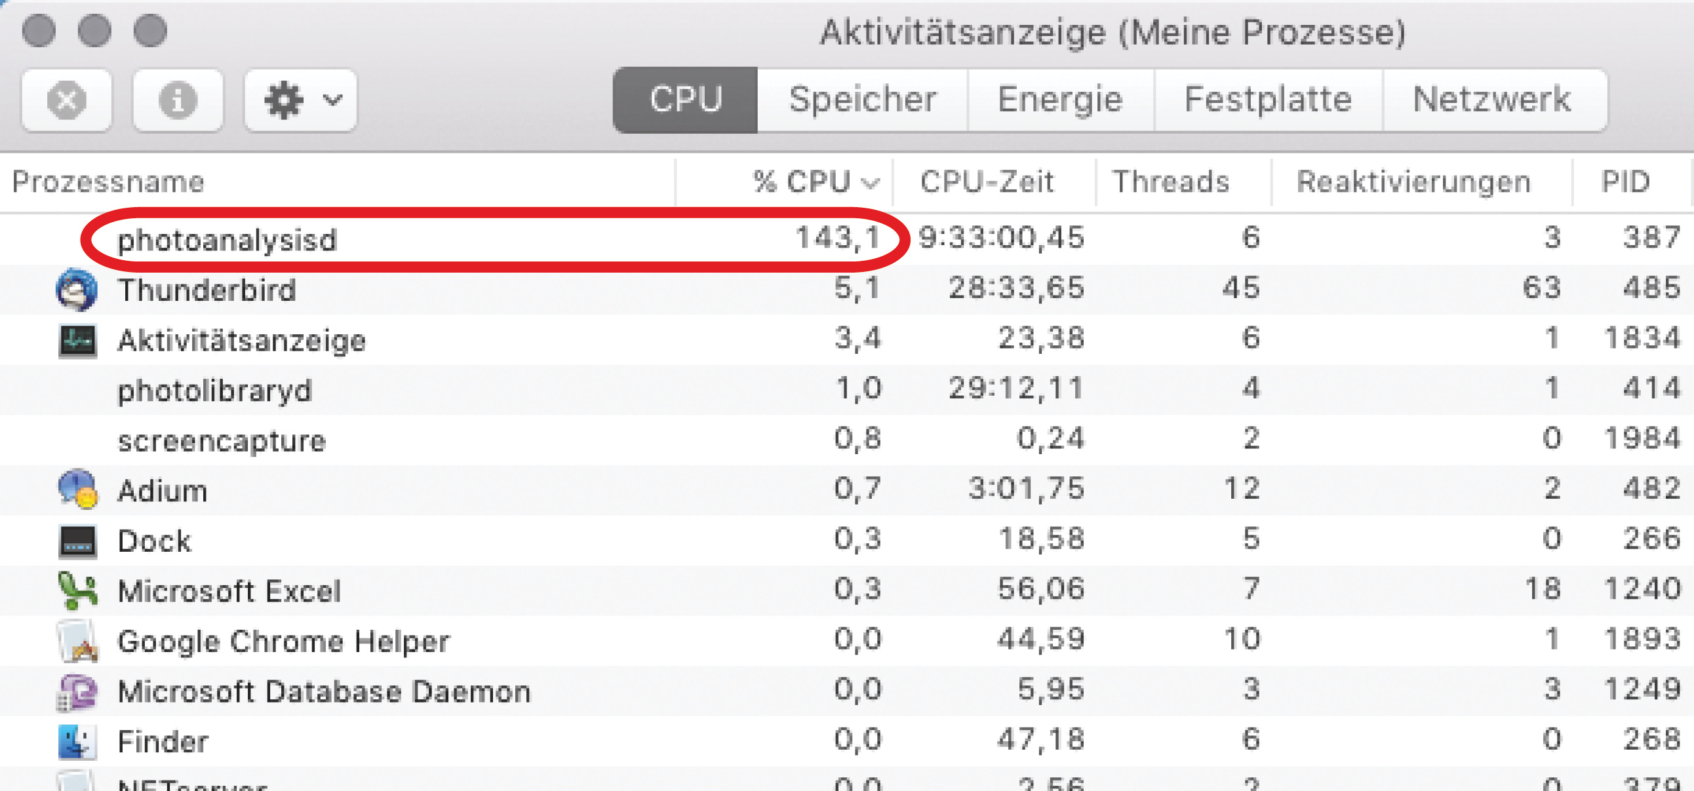This screenshot has height=791, width=1694.
Task: Open the gear actions dropdown menu
Action: (x=300, y=100)
